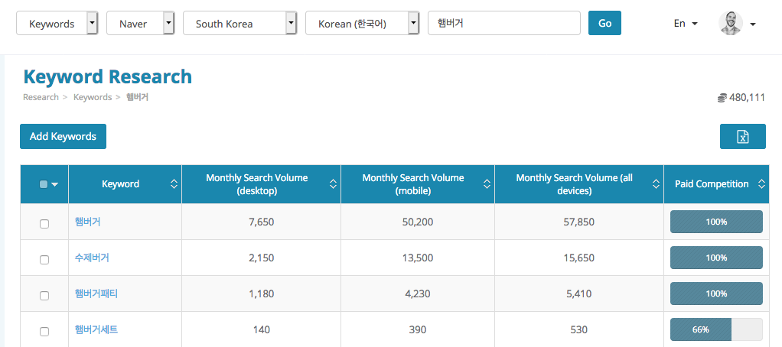This screenshot has width=782, height=347.
Task: Select the 50,200 mobile volume cell
Action: click(x=418, y=222)
